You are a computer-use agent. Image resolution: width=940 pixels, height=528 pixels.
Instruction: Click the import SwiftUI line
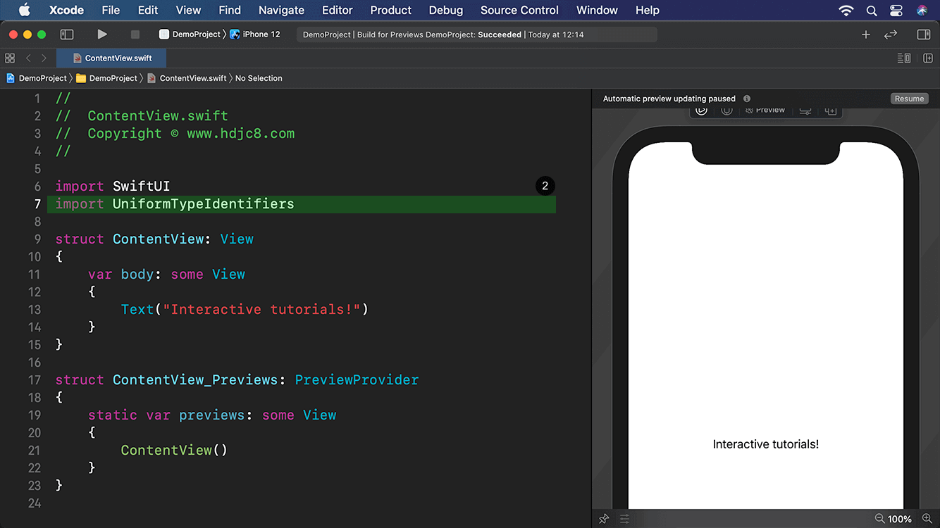click(x=113, y=187)
